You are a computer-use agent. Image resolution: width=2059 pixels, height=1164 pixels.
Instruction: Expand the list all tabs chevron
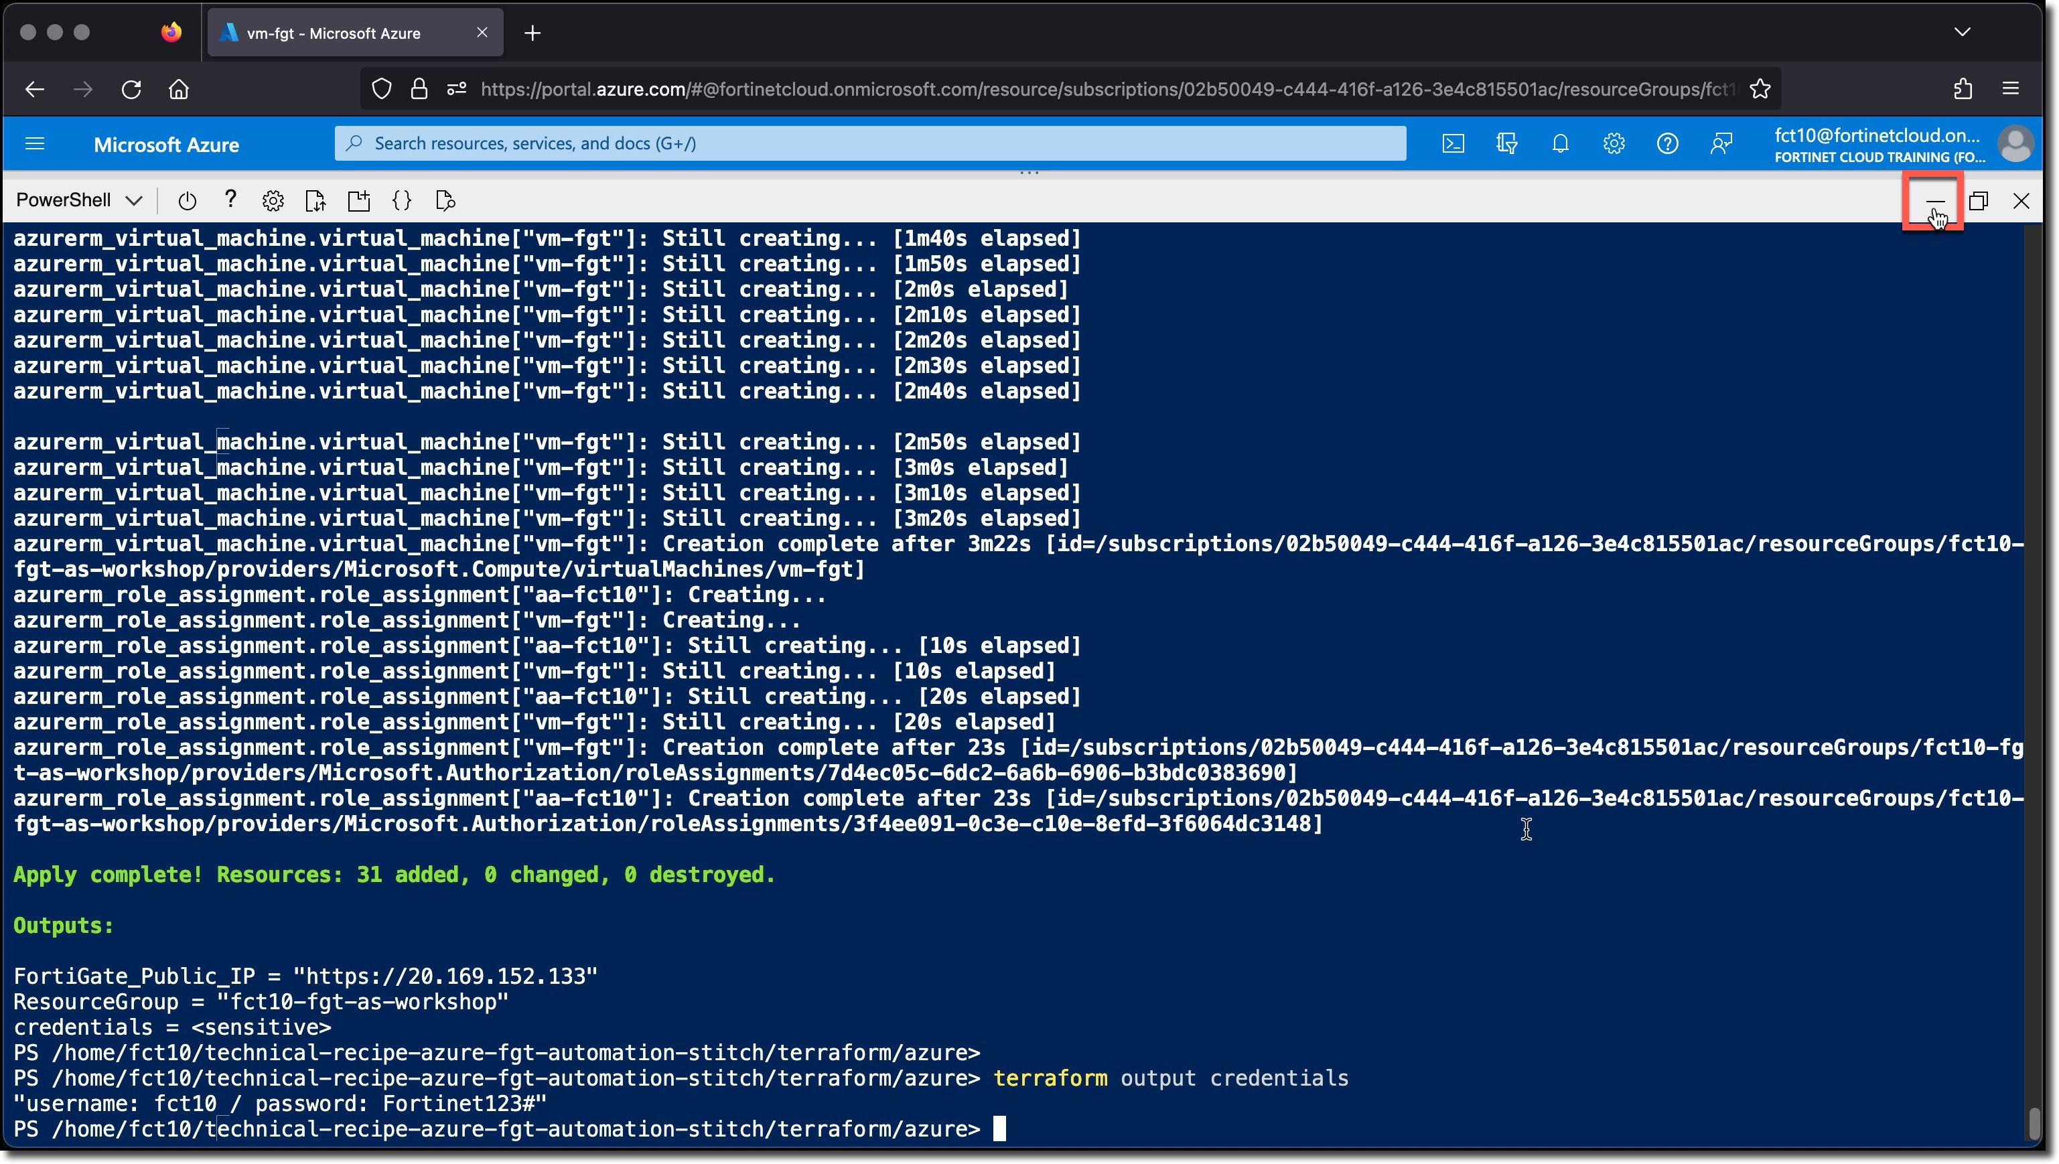tap(1963, 32)
